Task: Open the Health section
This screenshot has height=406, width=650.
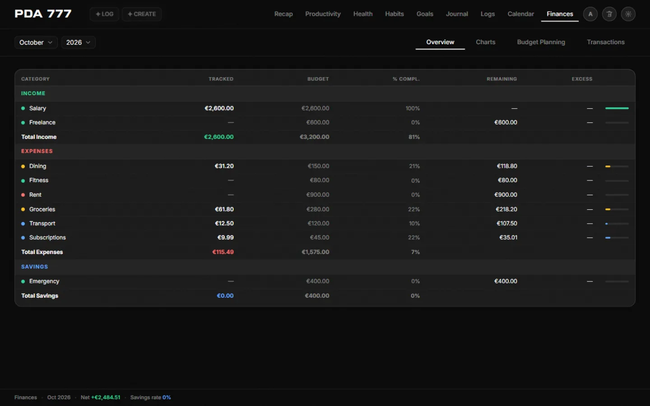Action: coord(363,14)
